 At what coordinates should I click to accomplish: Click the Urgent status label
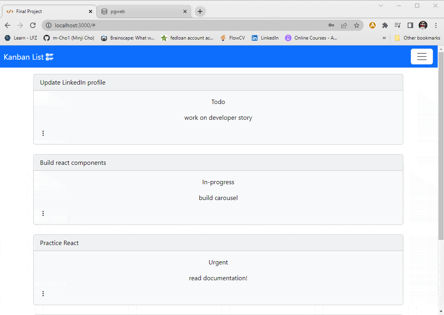[x=218, y=262]
